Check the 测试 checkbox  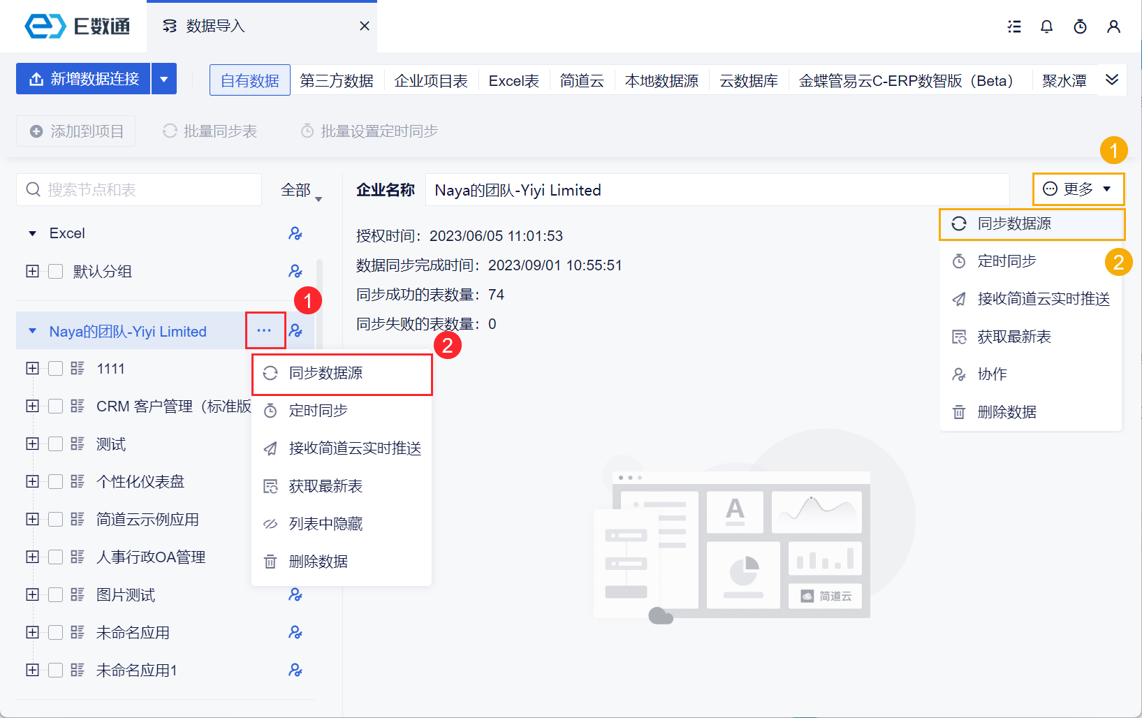[x=56, y=444]
